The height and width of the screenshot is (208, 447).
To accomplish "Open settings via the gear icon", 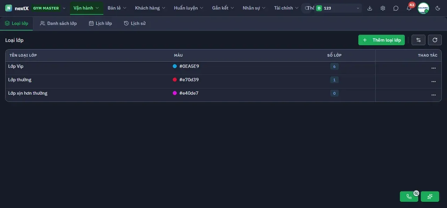I will tap(383, 8).
